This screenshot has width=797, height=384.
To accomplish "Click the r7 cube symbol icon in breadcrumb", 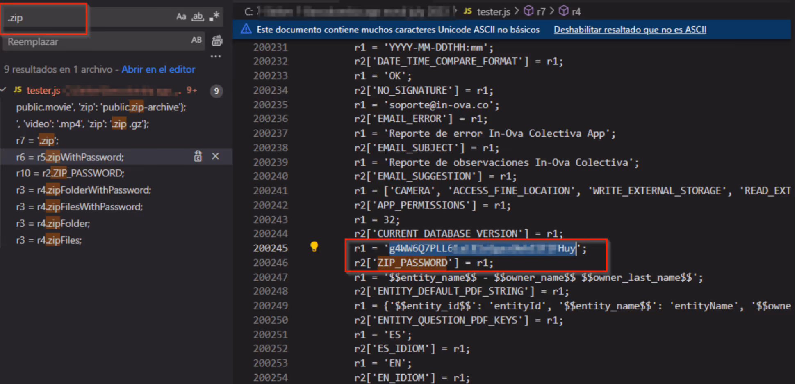I will click(x=529, y=11).
